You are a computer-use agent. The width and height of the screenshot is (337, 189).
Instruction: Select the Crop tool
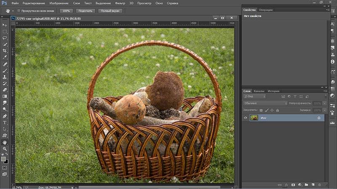click(5, 51)
